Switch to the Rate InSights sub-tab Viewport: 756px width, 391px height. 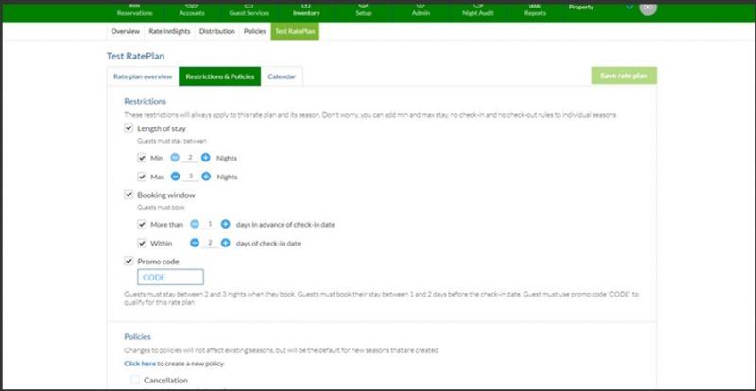169,31
